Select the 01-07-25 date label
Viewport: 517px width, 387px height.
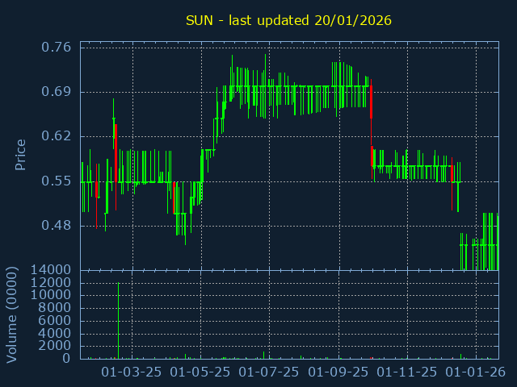(269, 372)
